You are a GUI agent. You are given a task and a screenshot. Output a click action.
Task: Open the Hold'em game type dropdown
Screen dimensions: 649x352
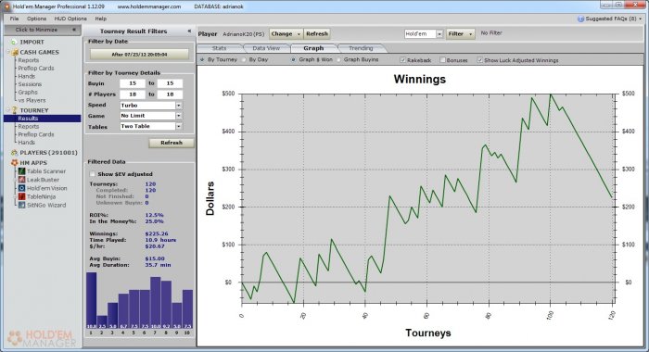click(x=424, y=34)
